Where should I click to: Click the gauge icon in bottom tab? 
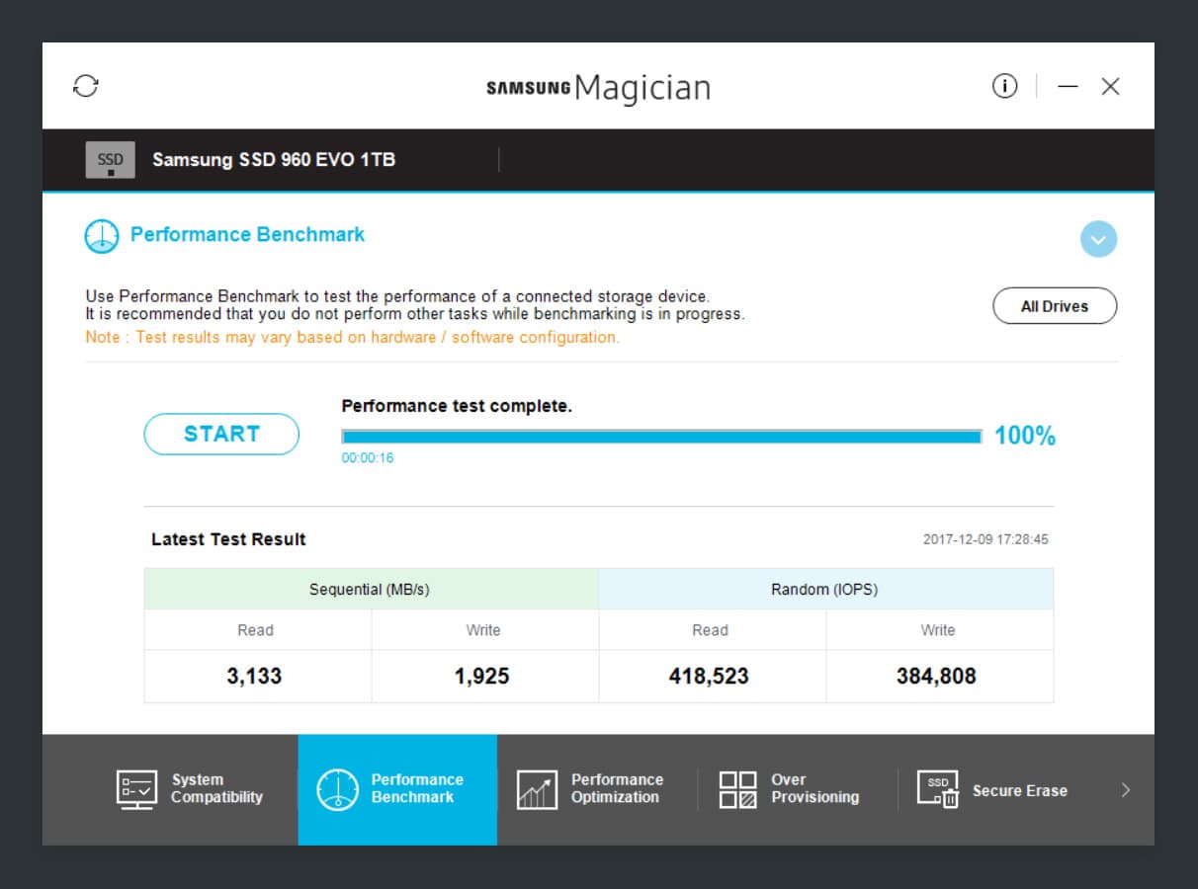click(337, 789)
